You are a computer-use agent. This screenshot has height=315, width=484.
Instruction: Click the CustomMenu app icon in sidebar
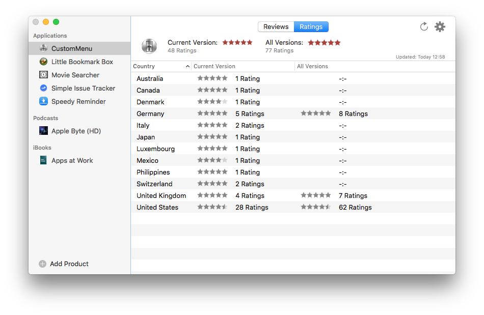coord(43,48)
